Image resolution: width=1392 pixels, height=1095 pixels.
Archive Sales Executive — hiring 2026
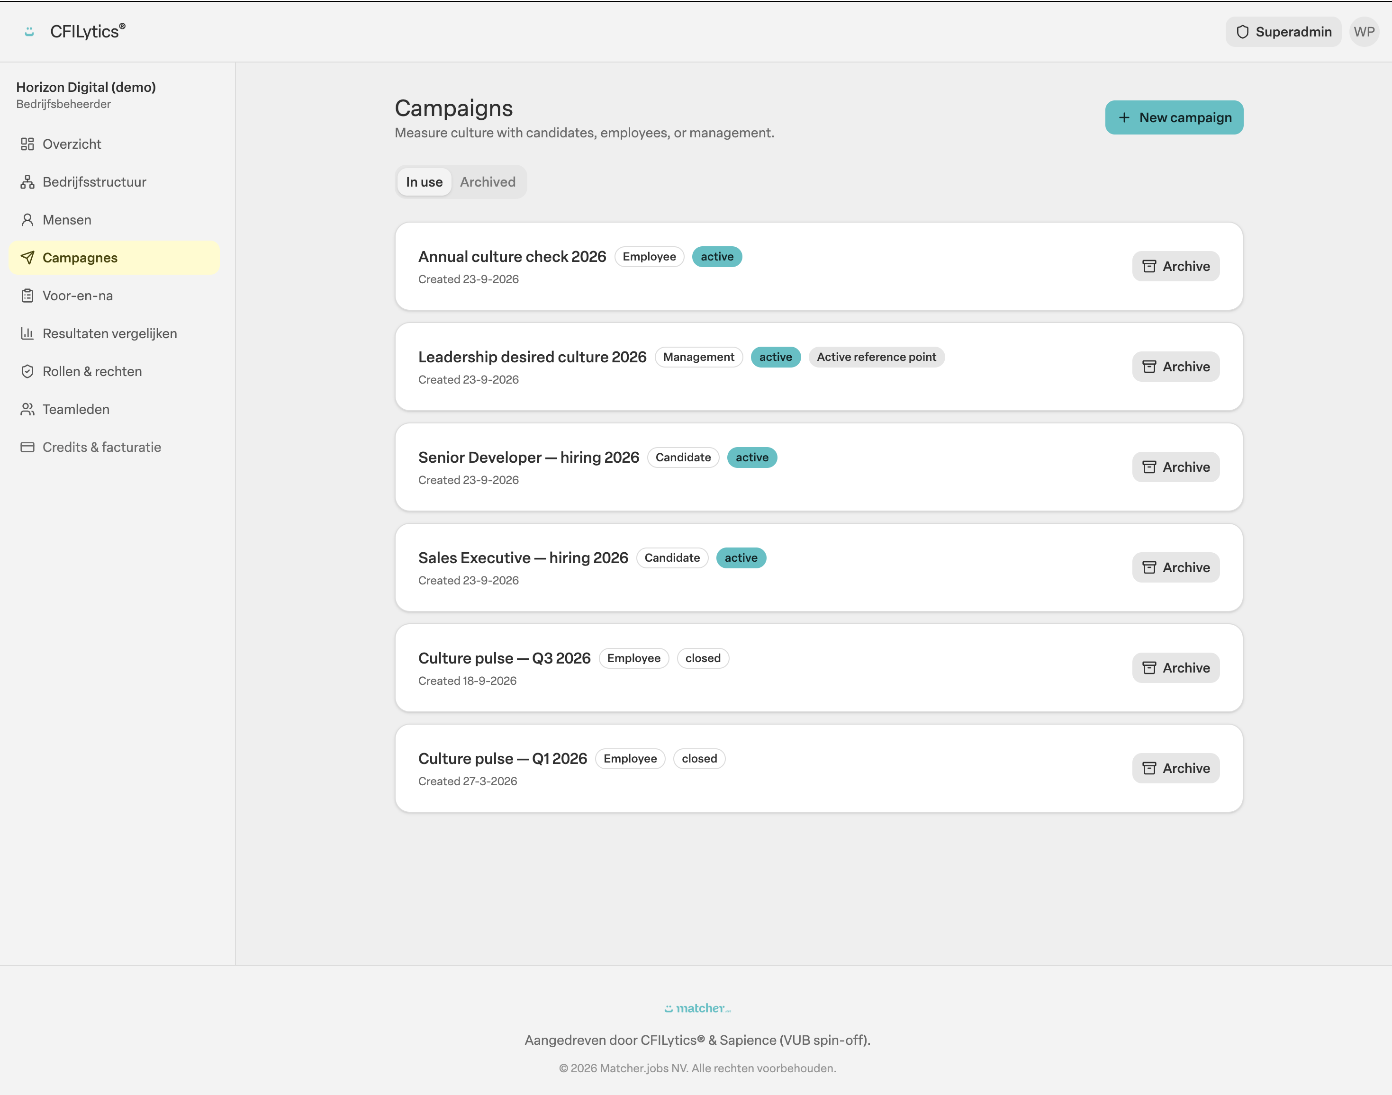pos(1176,568)
